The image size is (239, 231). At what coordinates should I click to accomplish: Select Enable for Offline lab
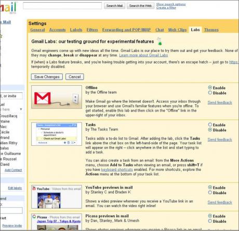point(210,88)
